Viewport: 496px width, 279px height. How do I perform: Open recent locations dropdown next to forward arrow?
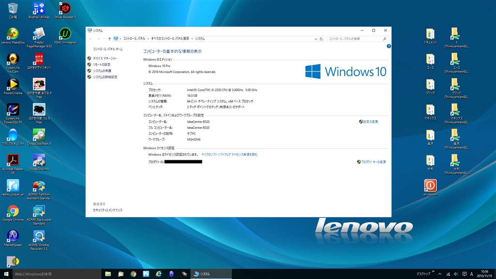pos(104,39)
